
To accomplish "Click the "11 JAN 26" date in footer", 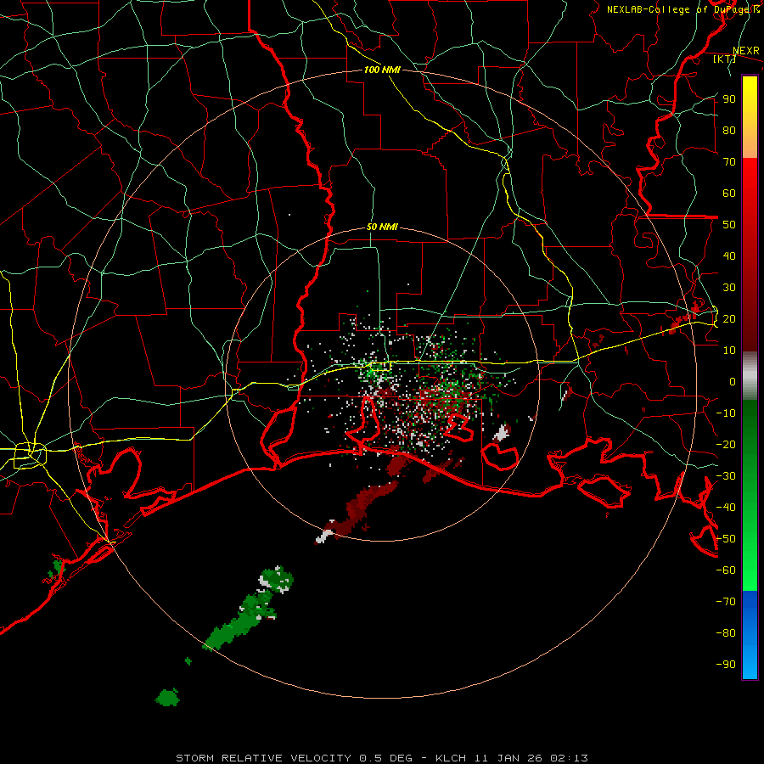I will tap(508, 758).
